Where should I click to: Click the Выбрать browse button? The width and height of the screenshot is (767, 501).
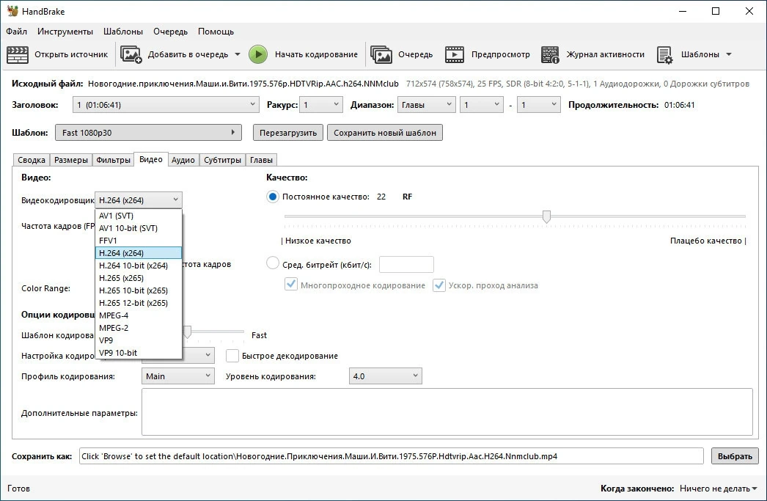(x=735, y=456)
